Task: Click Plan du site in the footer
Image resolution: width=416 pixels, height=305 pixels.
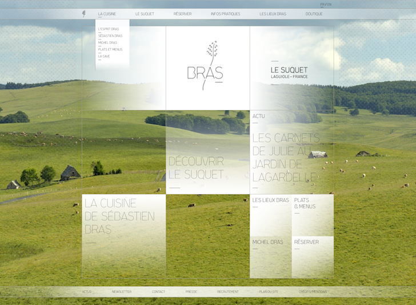Action: tap(269, 292)
